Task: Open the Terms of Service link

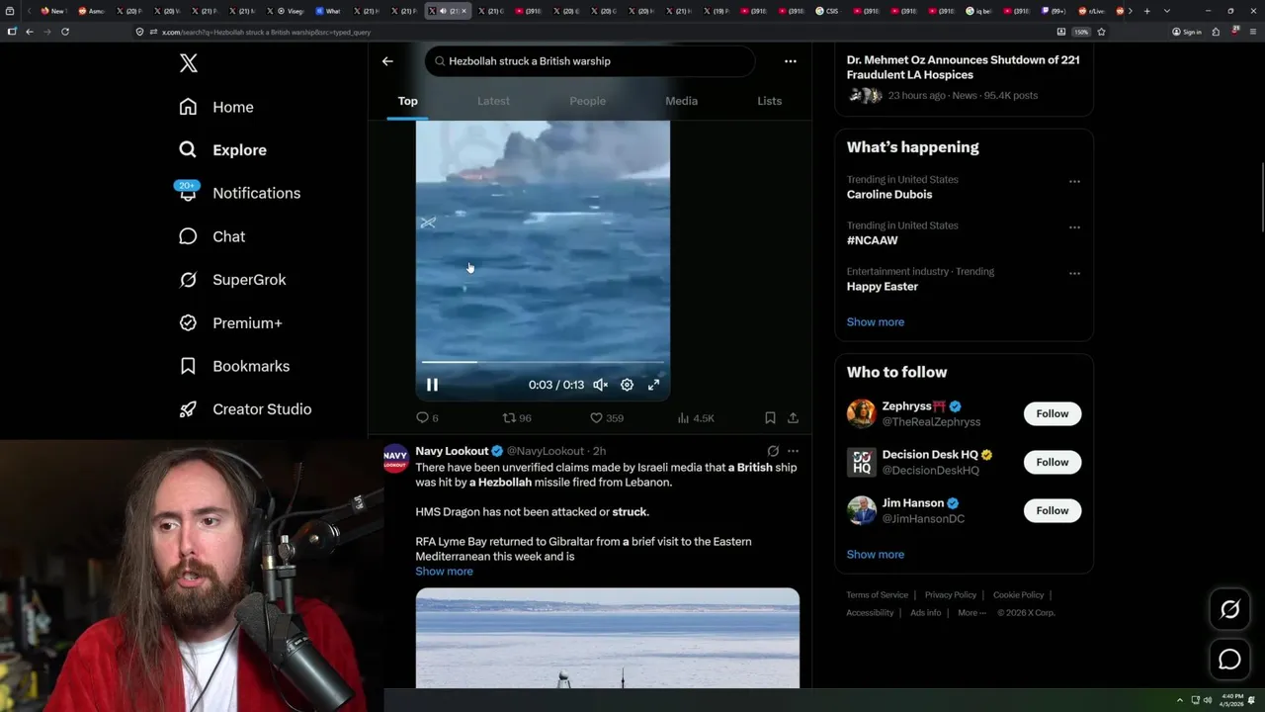Action: pyautogui.click(x=877, y=595)
